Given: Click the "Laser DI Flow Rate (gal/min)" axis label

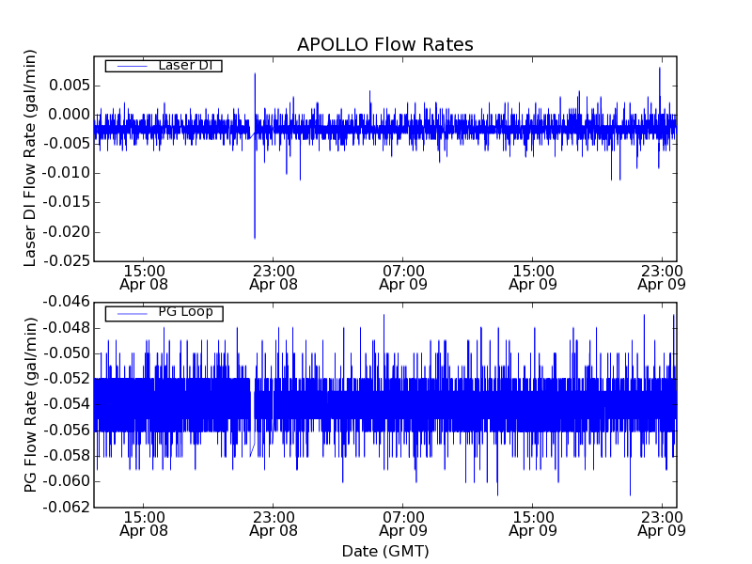Looking at the screenshot, I should [x=30, y=158].
